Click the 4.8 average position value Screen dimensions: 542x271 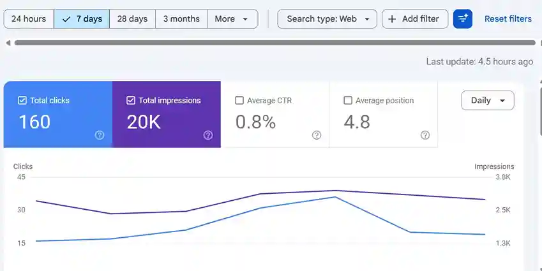tap(357, 122)
